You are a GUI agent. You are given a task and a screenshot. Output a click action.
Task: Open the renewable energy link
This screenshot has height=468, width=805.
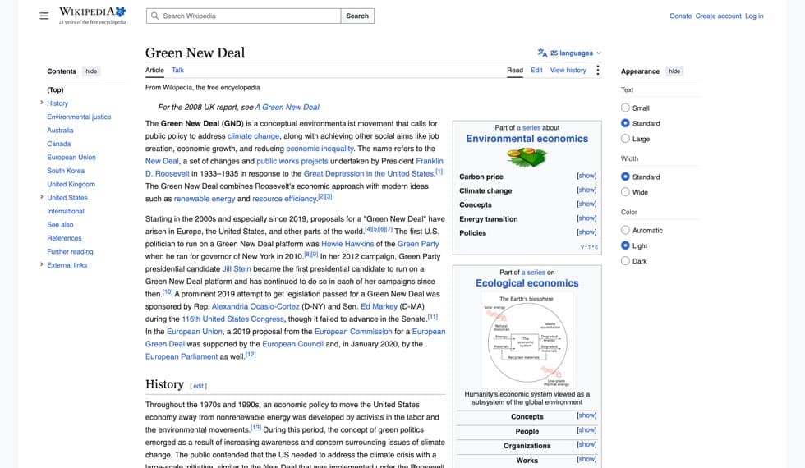click(x=205, y=199)
